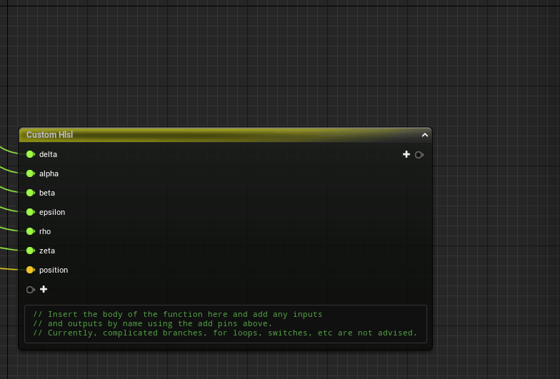The image size is (560, 379).
Task: Select the beta input pin connector
Action: [30, 193]
